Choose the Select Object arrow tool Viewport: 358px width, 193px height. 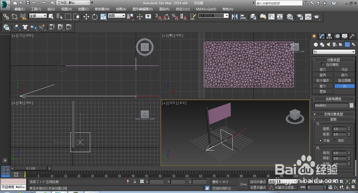(51, 16)
